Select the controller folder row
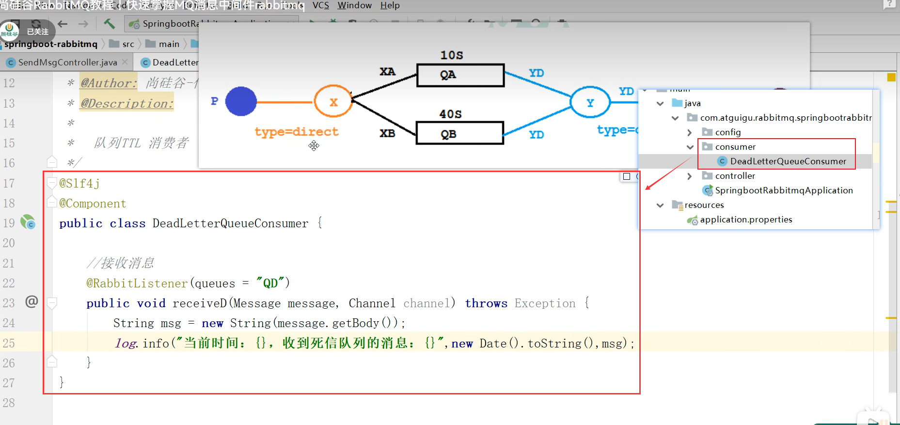 click(735, 176)
